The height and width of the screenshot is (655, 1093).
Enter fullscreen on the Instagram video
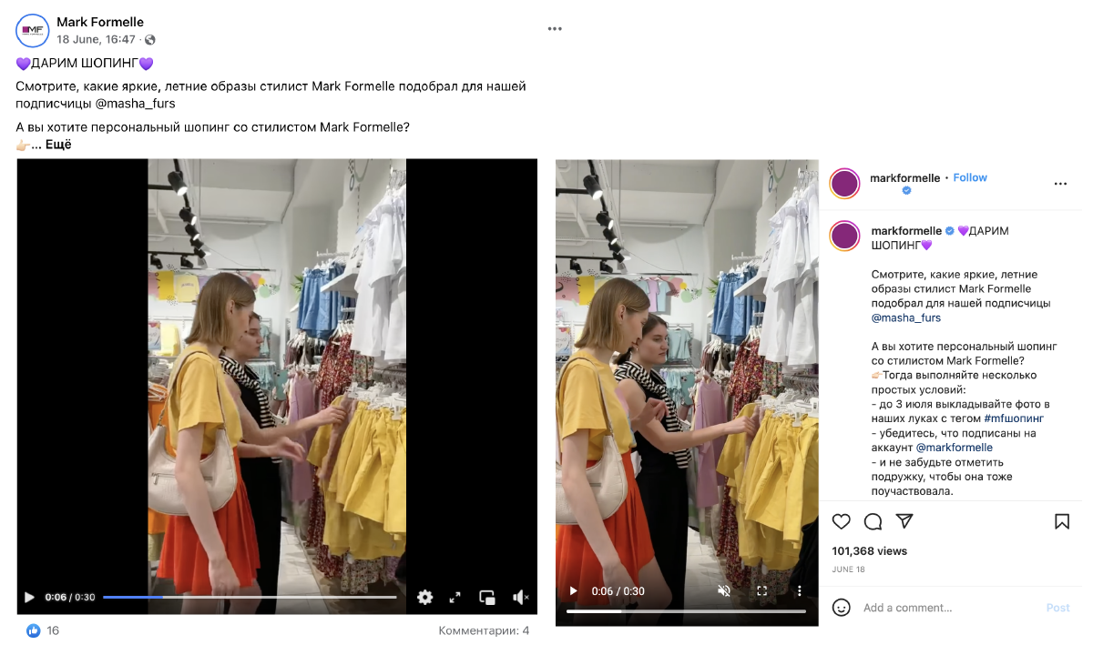point(762,591)
